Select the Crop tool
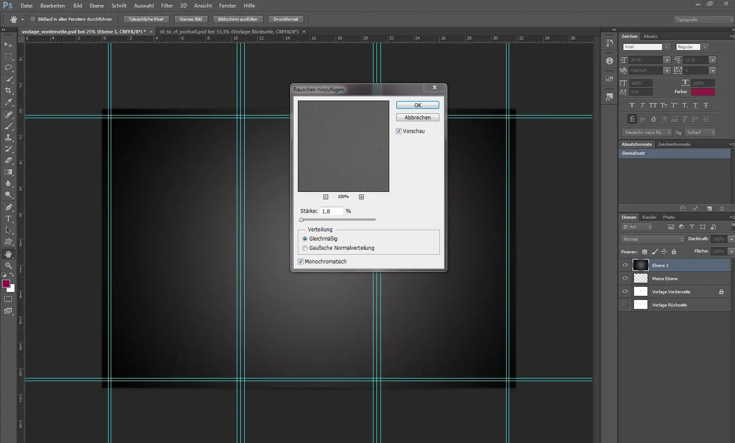The height and width of the screenshot is (443, 735). pyautogui.click(x=8, y=90)
